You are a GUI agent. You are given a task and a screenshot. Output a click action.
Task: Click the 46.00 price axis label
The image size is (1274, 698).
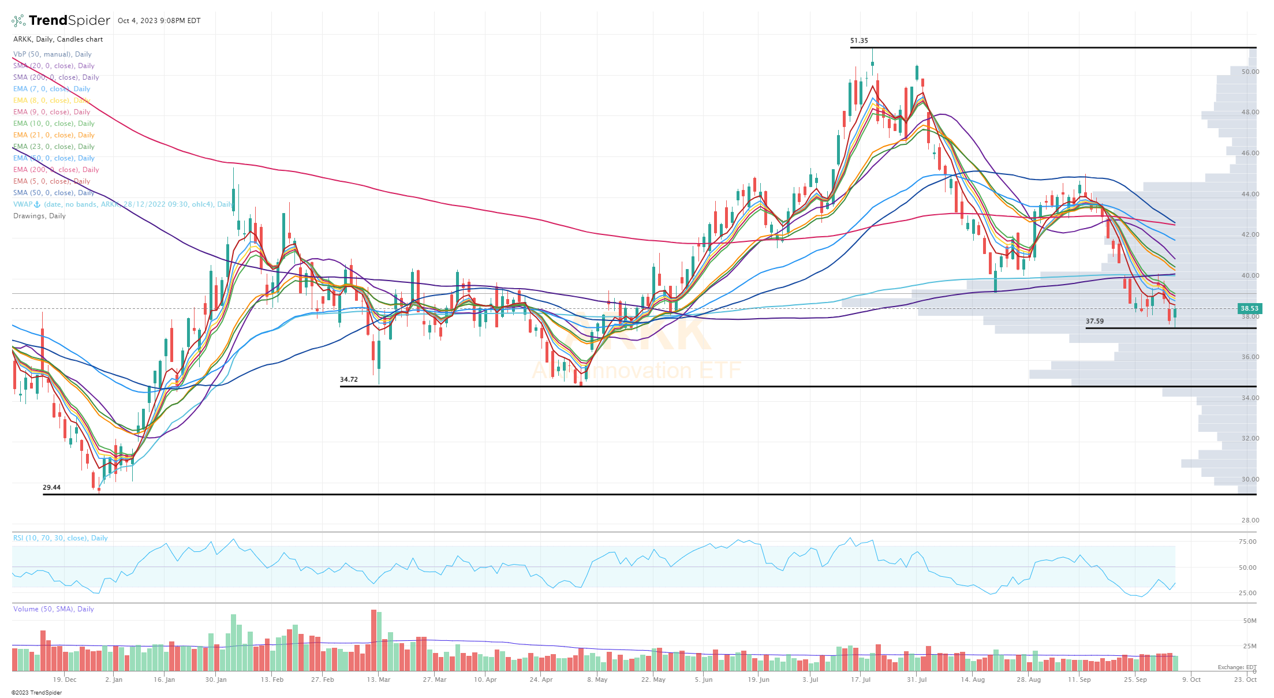click(x=1250, y=154)
